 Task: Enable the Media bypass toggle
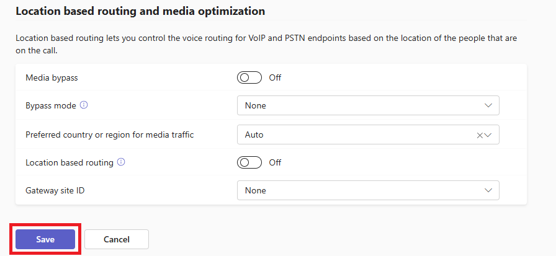(x=249, y=77)
